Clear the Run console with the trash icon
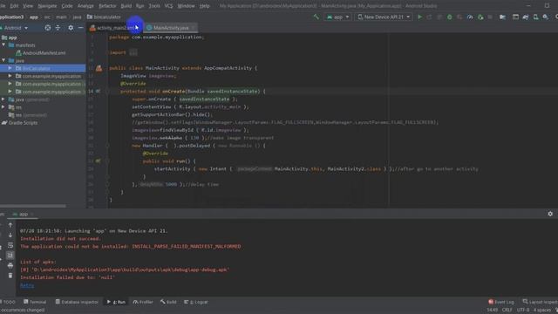The width and height of the screenshot is (558, 314). (10, 276)
